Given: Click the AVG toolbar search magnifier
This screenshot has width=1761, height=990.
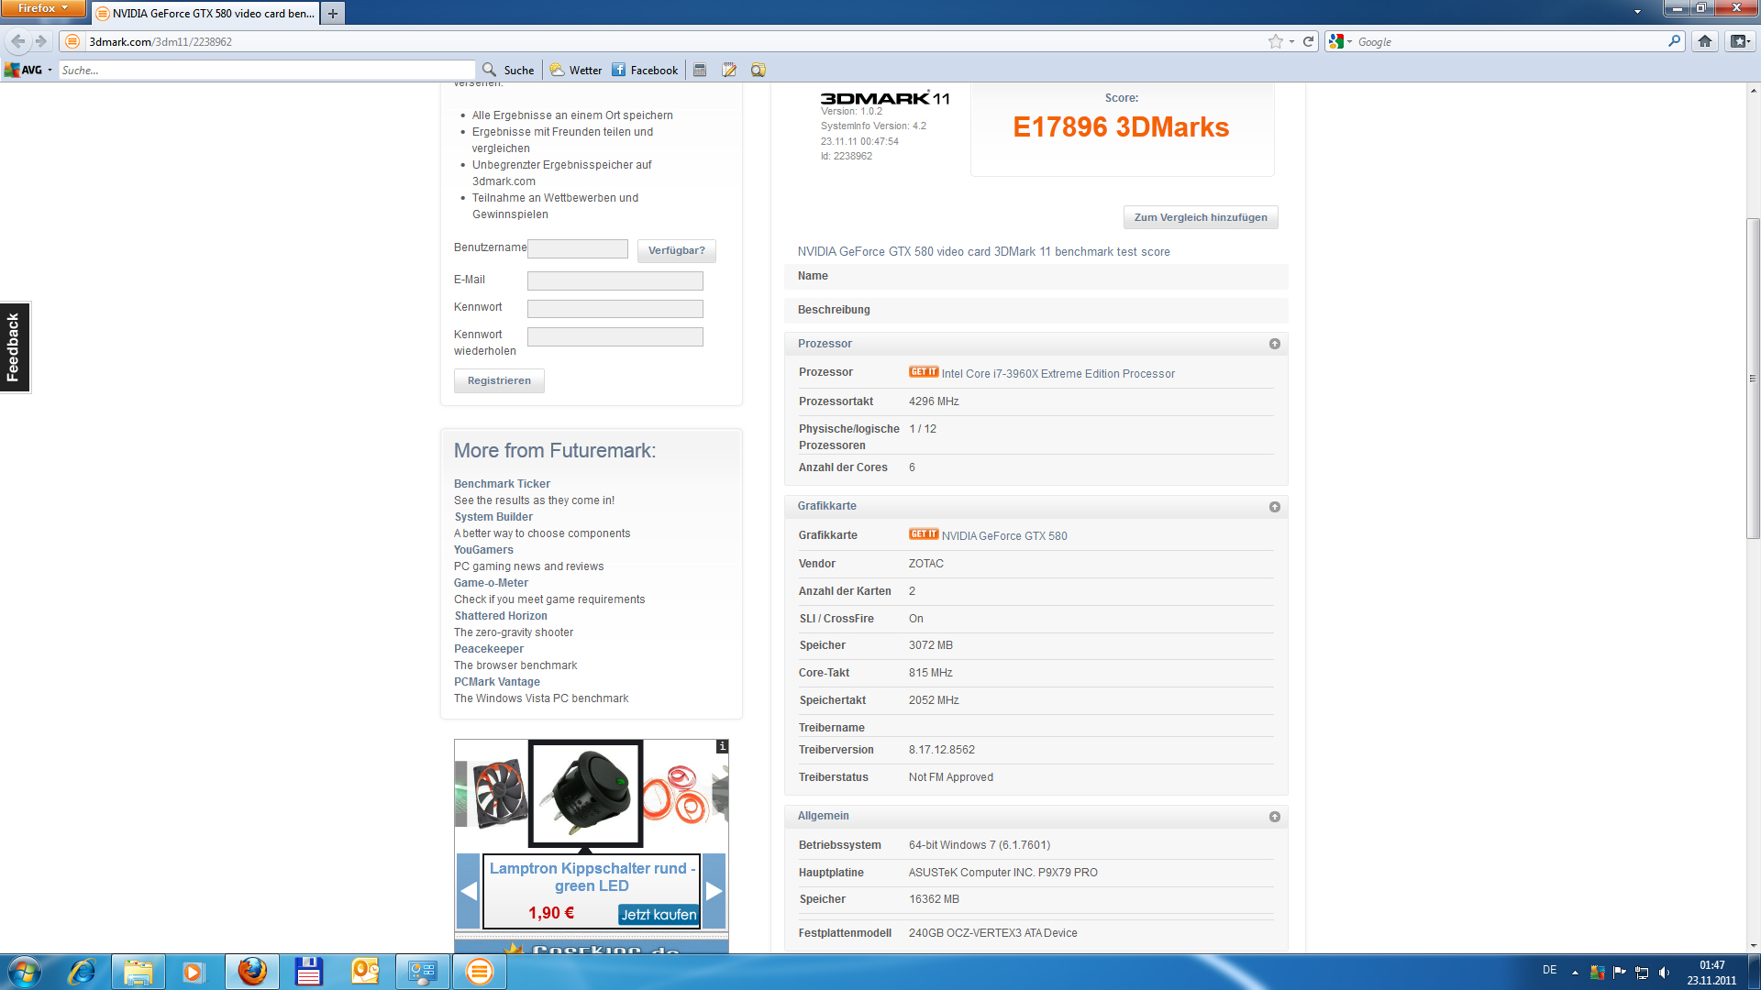Looking at the screenshot, I should click(490, 70).
